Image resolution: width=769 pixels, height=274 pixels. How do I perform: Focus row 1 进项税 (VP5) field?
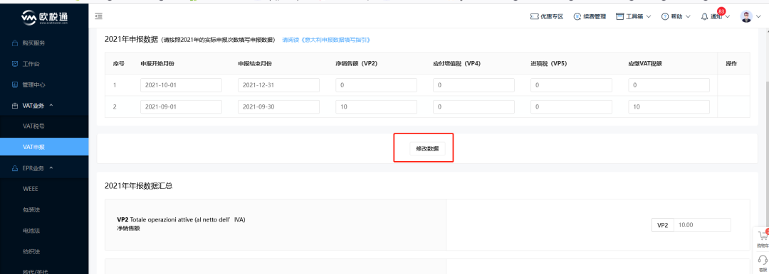coord(571,85)
